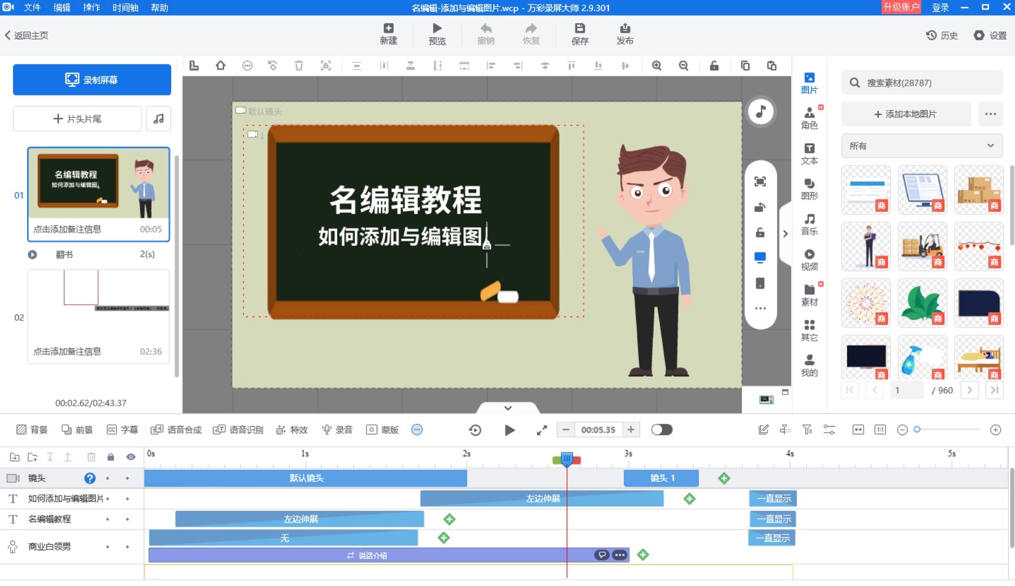The width and height of the screenshot is (1015, 586).
Task: Click the 字幕 subtitle button
Action: [x=123, y=430]
